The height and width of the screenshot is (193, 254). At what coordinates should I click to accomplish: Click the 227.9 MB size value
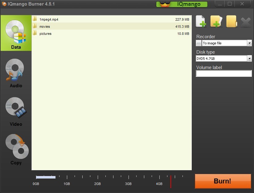point(182,19)
